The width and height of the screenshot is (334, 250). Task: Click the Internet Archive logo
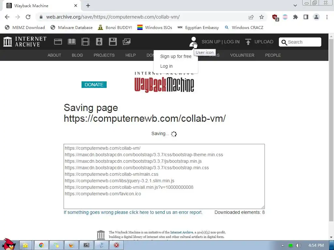25,42
